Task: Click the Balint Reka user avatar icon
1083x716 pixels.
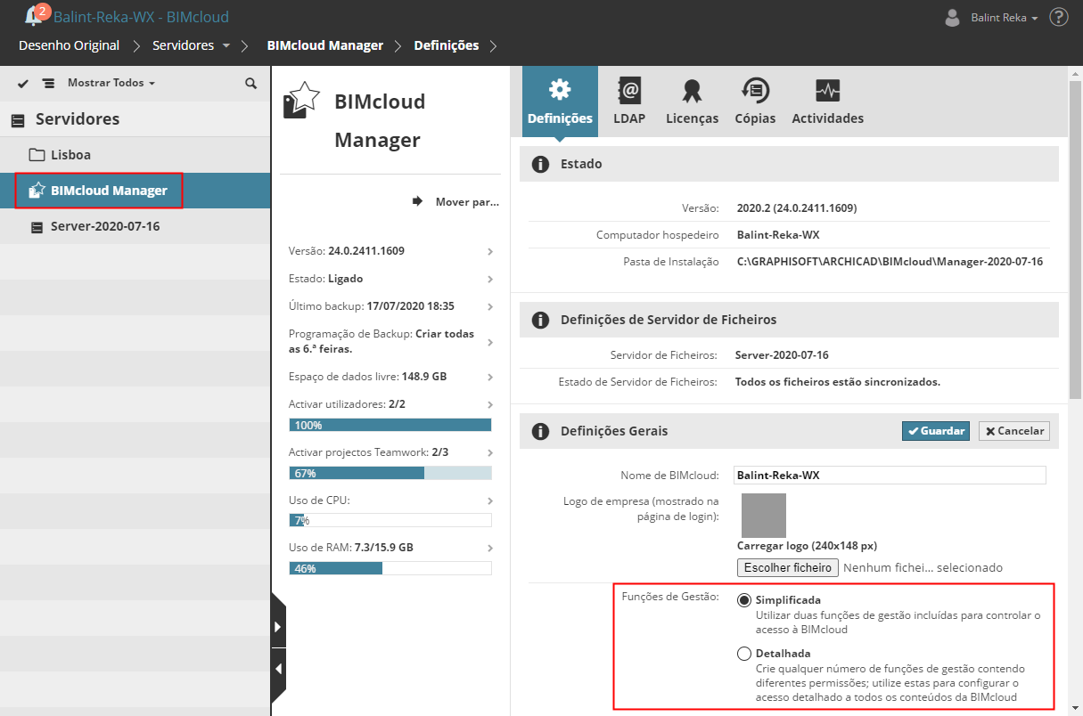Action: click(953, 17)
